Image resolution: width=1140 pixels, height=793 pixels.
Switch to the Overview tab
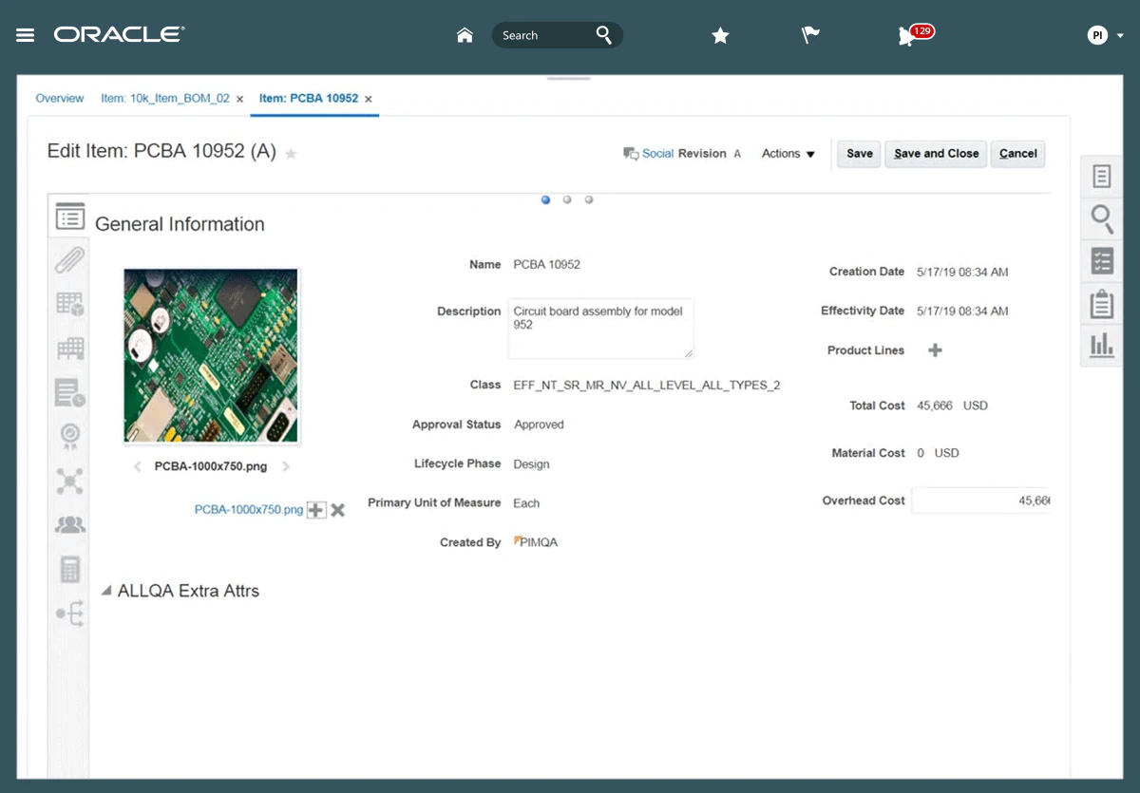[60, 99]
